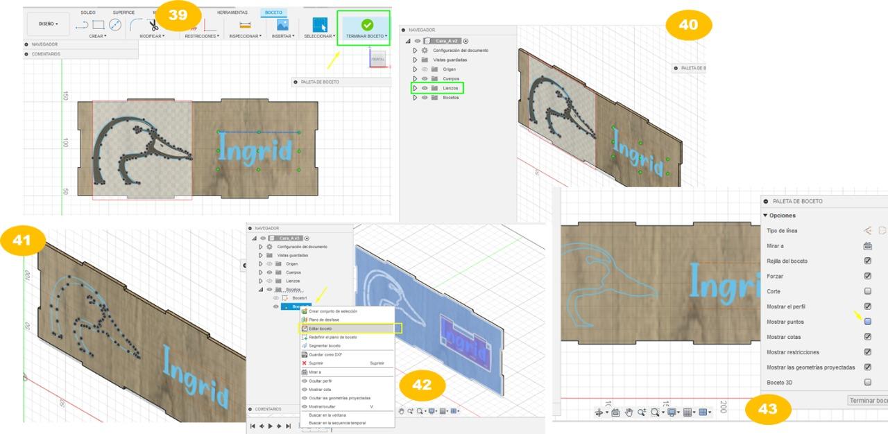Viewport: 888px width, 434px height.
Task: Click Boceto1 sketch icon in Cara_A v3 tree
Action: point(284,297)
